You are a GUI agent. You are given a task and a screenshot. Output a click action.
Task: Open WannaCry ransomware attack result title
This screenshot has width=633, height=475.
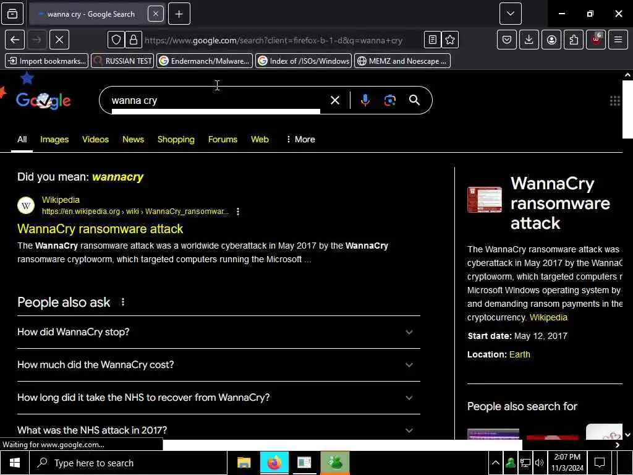100,229
